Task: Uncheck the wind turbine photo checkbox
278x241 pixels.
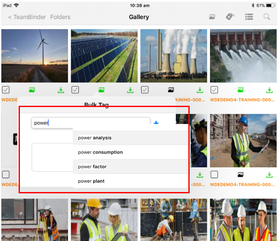Action: (x=6, y=90)
